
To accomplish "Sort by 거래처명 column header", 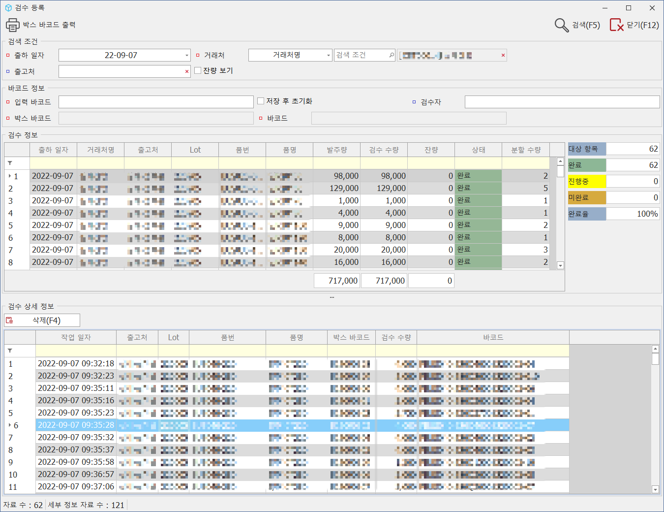I will coord(100,150).
